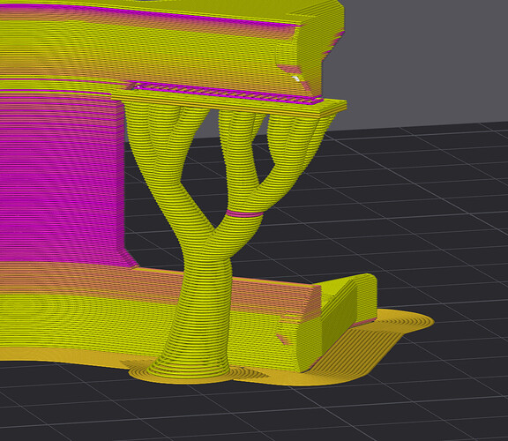Select the magenta hatched interface layer above the platform
The width and height of the screenshot is (508, 441).
pyautogui.click(x=227, y=92)
